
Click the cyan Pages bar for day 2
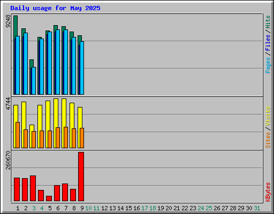(x=26, y=64)
